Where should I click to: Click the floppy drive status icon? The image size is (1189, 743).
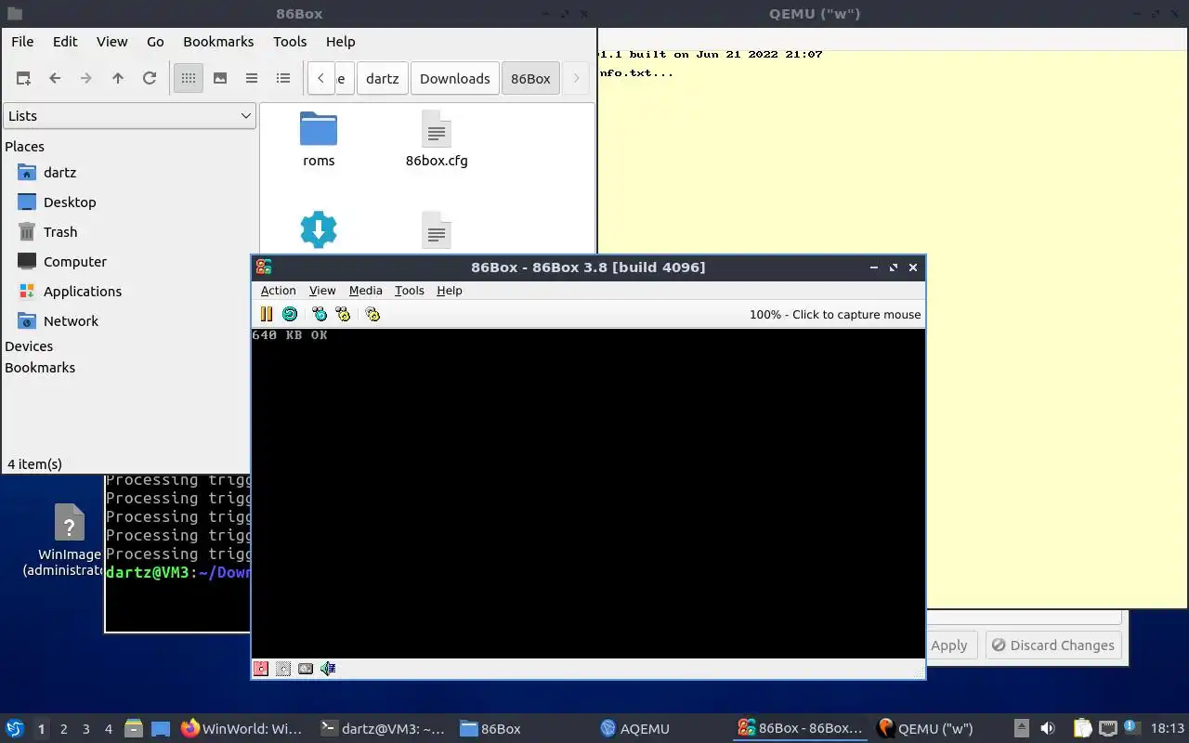[x=261, y=669]
